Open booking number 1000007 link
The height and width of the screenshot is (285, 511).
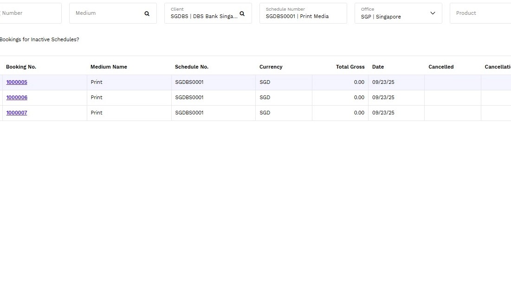pyautogui.click(x=17, y=113)
